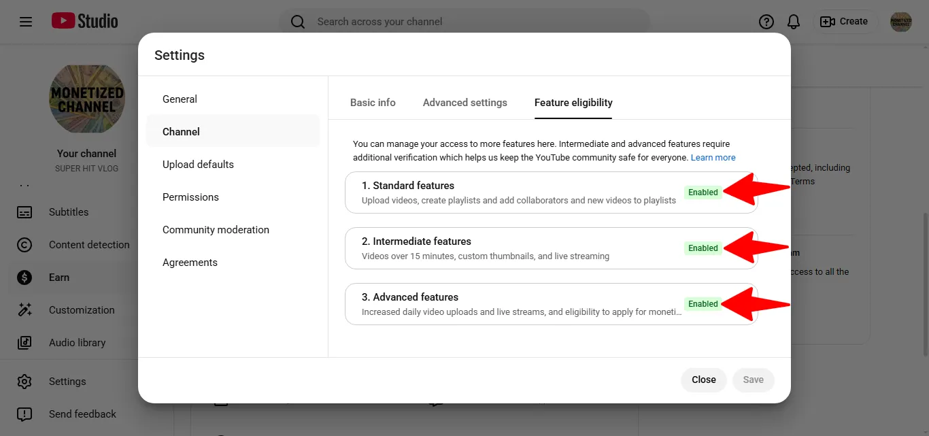The height and width of the screenshot is (436, 929).
Task: Open Audio library in the sidebar
Action: point(77,343)
